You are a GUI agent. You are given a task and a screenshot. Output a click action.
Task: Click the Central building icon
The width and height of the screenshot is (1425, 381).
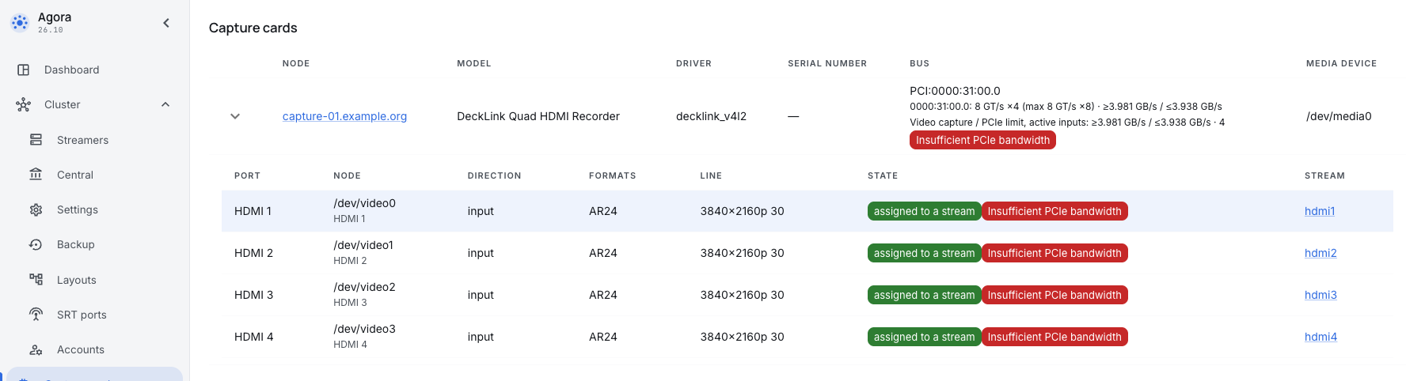(x=36, y=175)
